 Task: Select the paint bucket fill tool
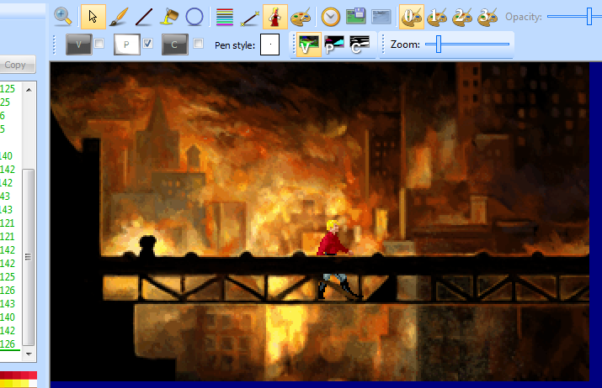169,17
